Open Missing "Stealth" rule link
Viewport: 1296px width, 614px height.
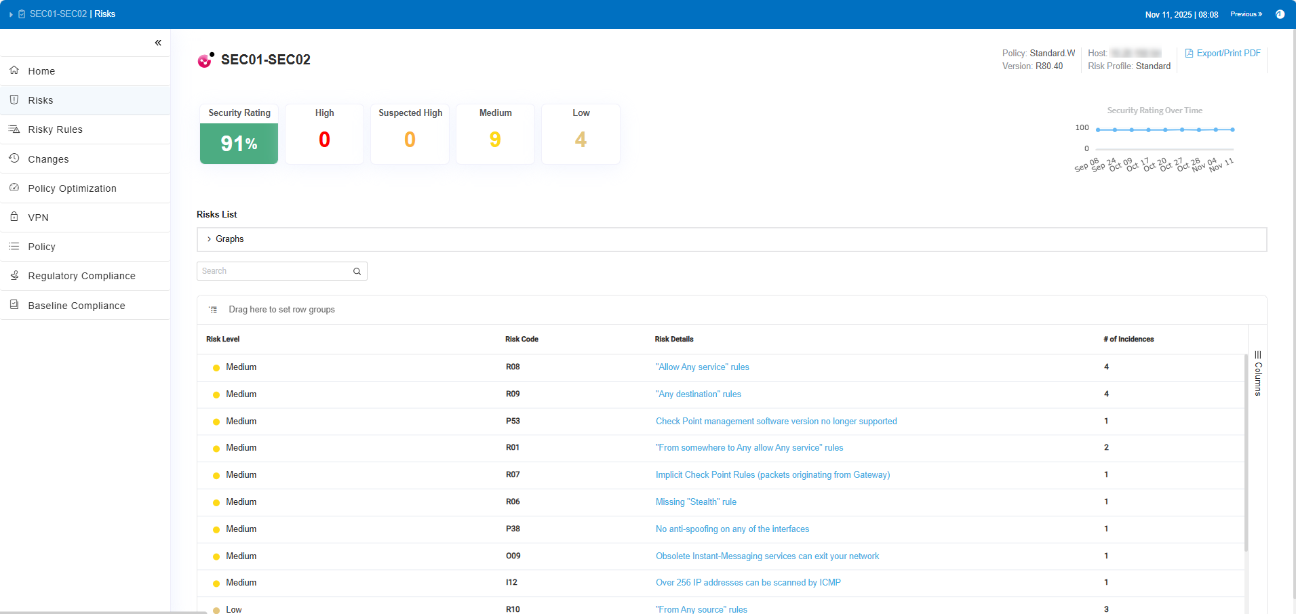click(x=695, y=502)
